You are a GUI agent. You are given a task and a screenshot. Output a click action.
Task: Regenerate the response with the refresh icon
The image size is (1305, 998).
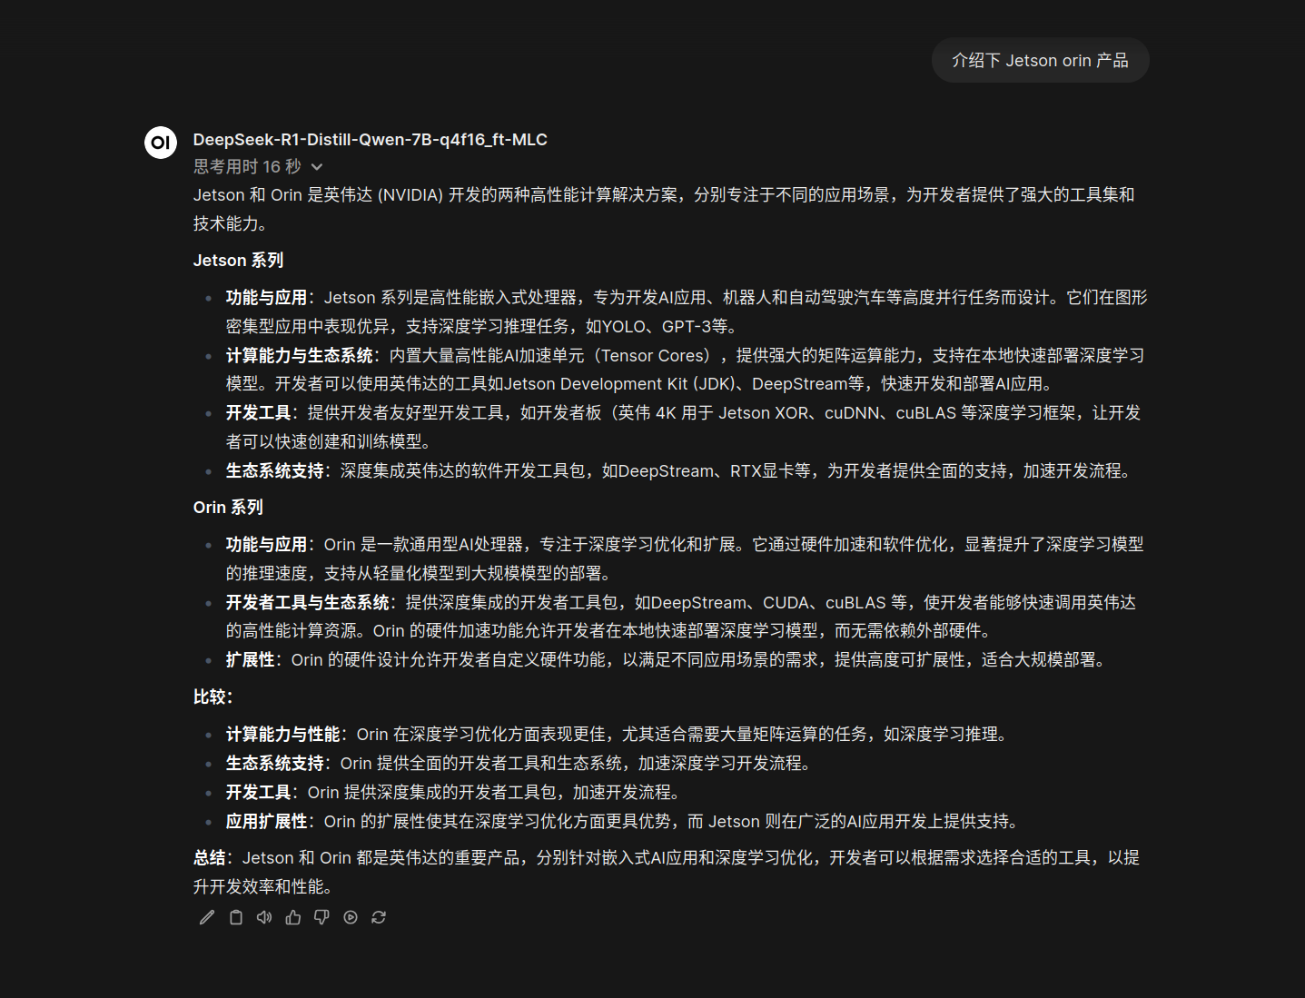(379, 917)
